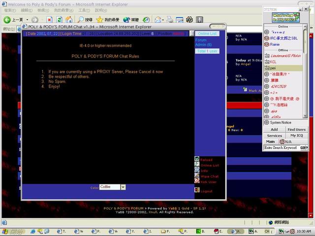This screenshot has width=315, height=236.
Task: Click the ICQ System Notice flower icon
Action: pyautogui.click(x=267, y=122)
